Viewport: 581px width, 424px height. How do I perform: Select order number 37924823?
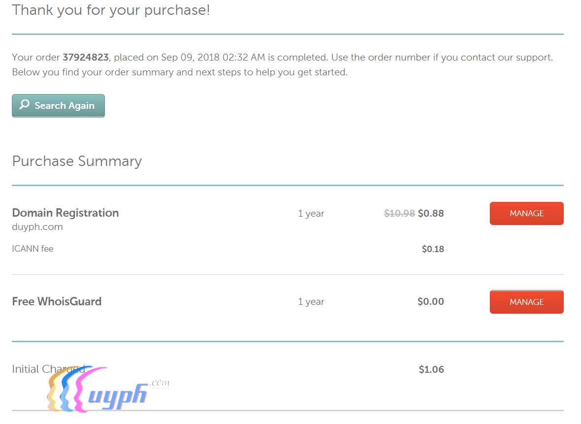pyautogui.click(x=85, y=58)
